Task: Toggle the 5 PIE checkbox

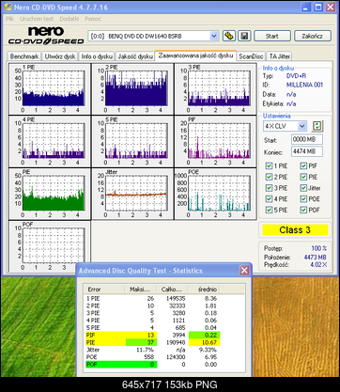Action: [x=269, y=210]
